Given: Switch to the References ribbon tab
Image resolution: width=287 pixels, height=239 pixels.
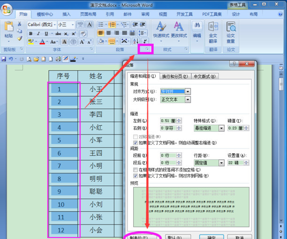Looking at the screenshot, I should click(110, 14).
